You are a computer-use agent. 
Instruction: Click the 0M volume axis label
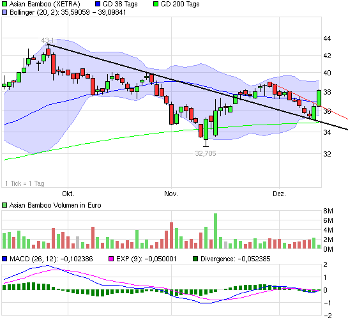[328, 249]
